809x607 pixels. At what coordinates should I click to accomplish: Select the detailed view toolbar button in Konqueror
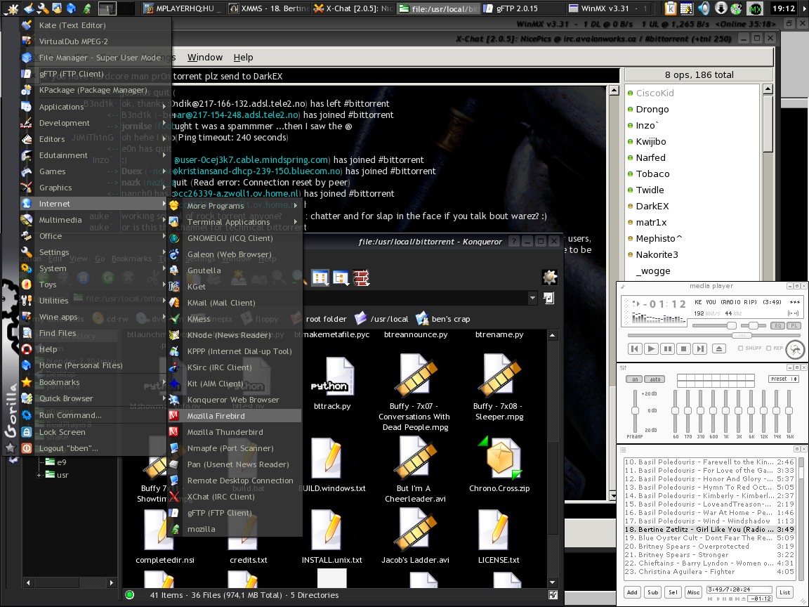click(x=341, y=278)
